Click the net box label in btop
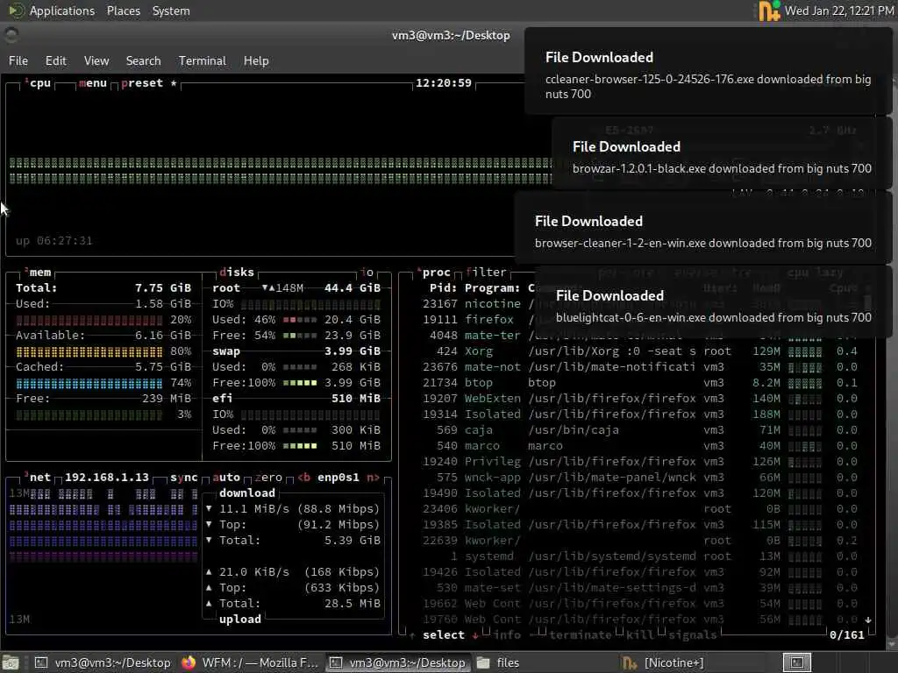The height and width of the screenshot is (673, 898). (39, 478)
